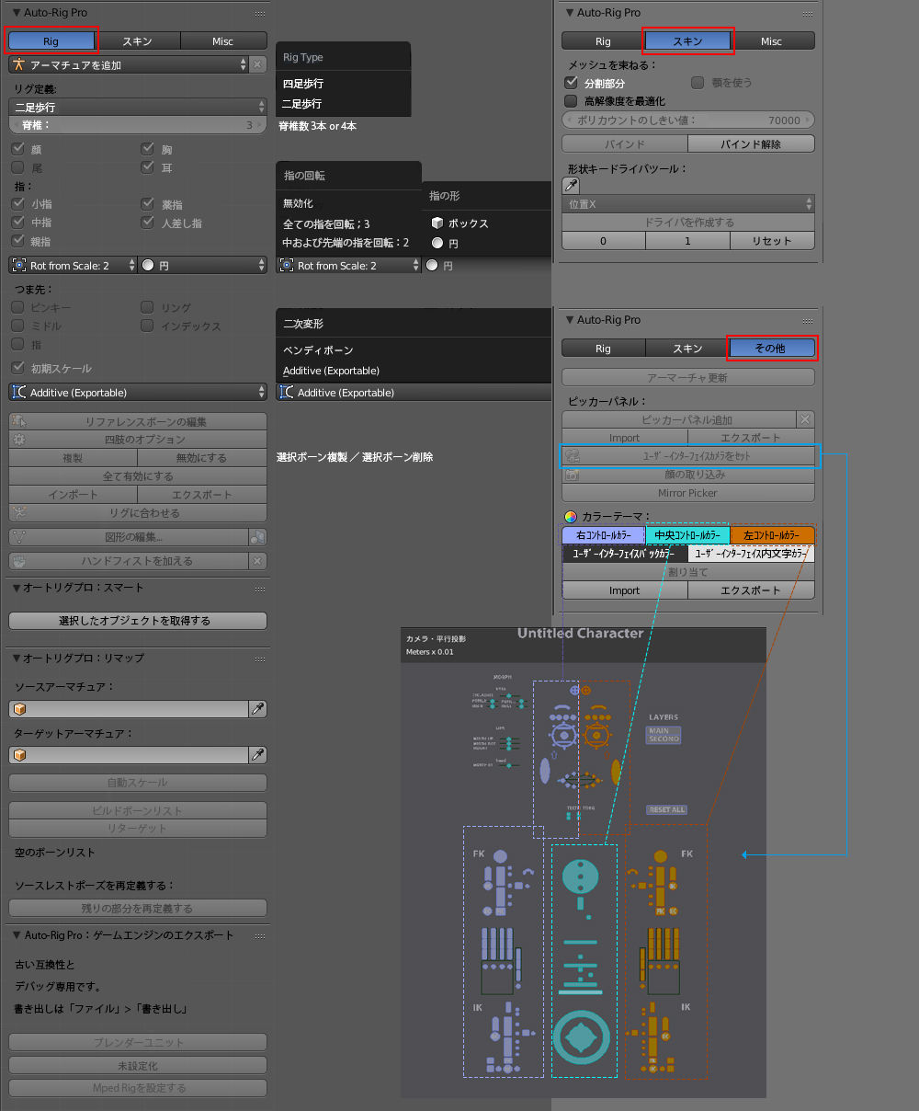The image size is (919, 1111).
Task: Choose 全ての指を回転:3 menu entry
Action: (326, 223)
